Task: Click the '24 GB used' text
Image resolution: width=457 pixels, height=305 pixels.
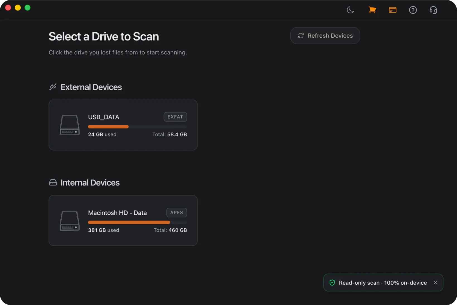Action: [102, 134]
